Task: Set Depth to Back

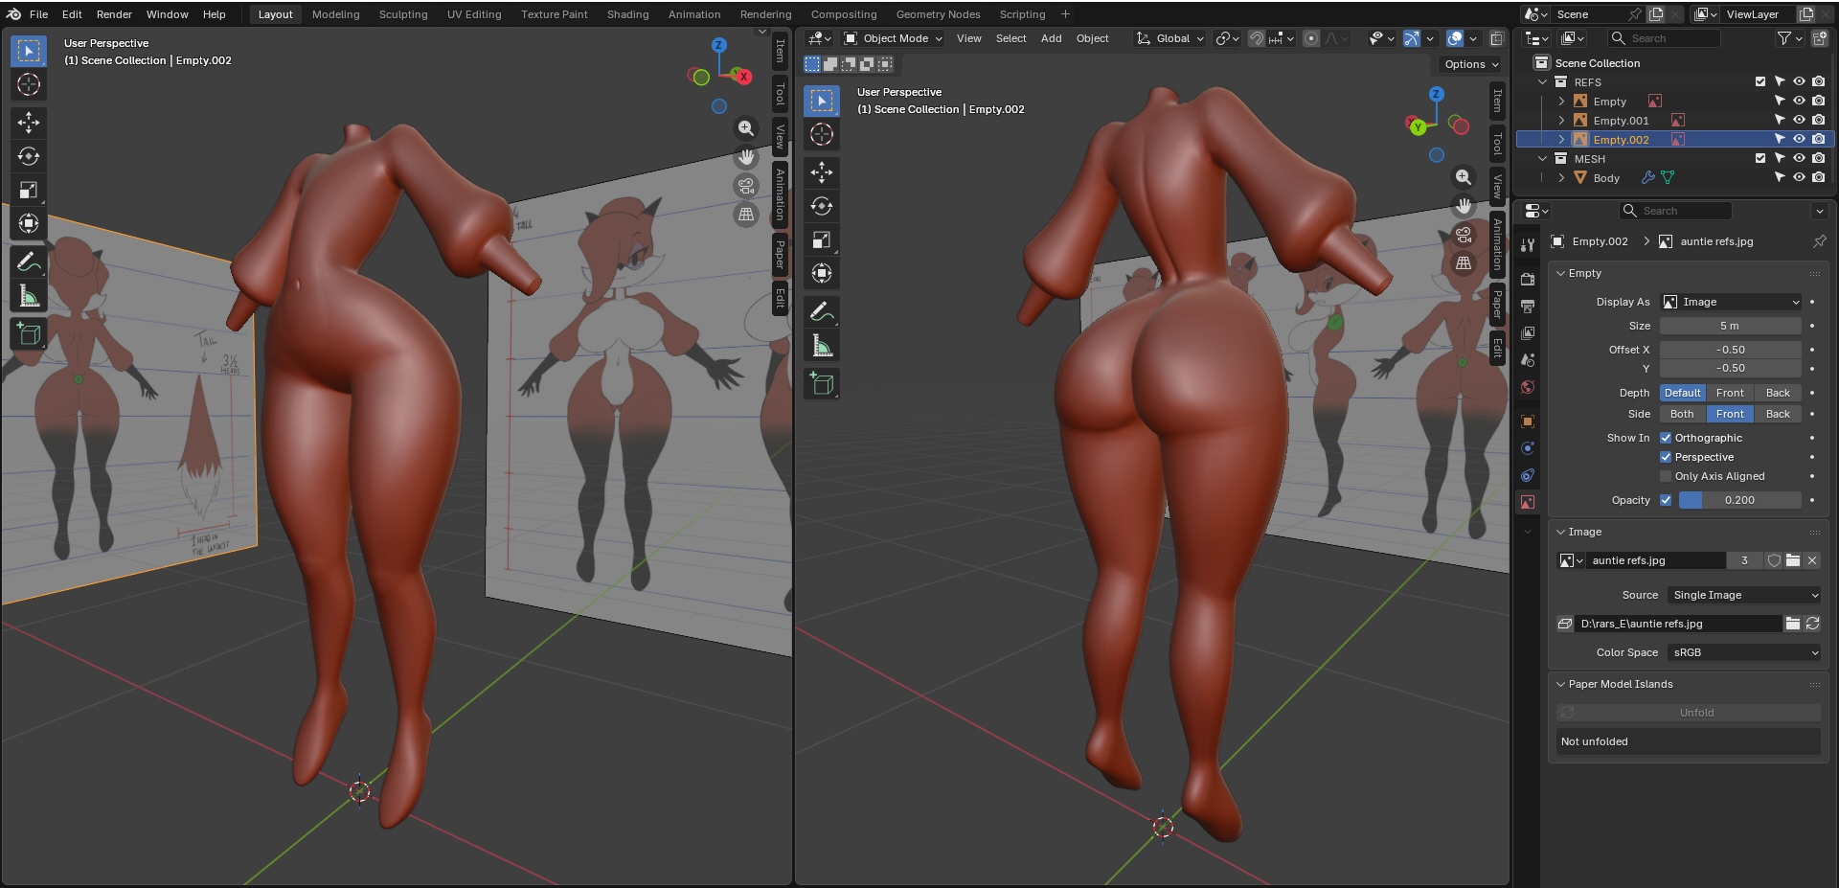Action: (1778, 393)
